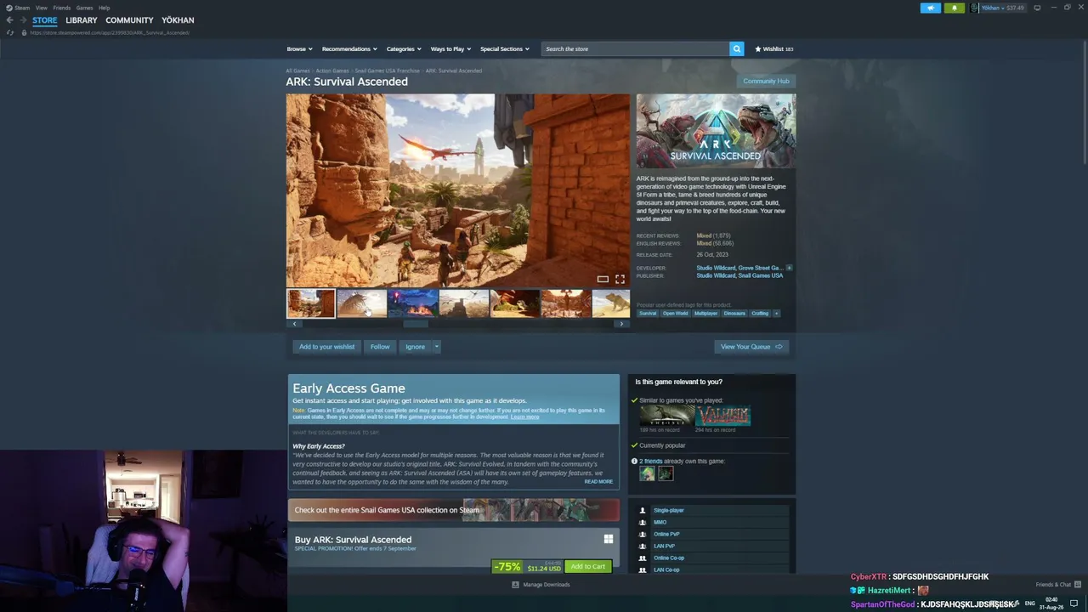Click the magnifier search button in the store bar
Viewport: 1088px width, 612px height.
[x=737, y=49]
